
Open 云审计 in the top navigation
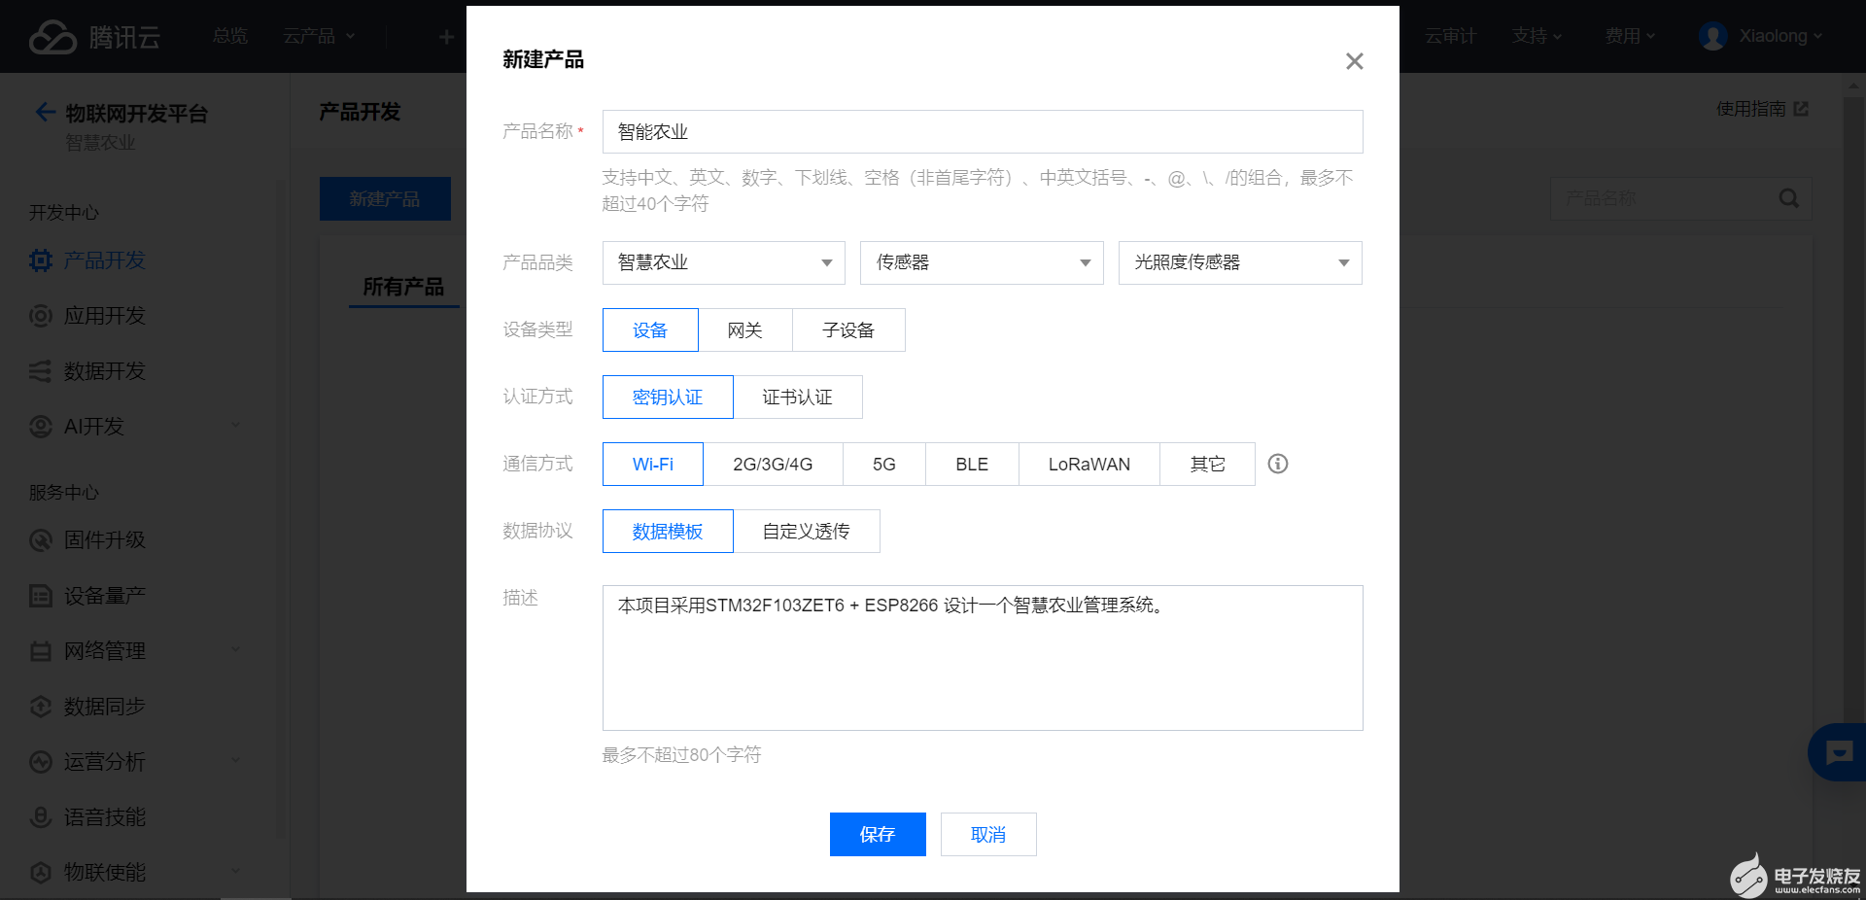click(x=1450, y=36)
